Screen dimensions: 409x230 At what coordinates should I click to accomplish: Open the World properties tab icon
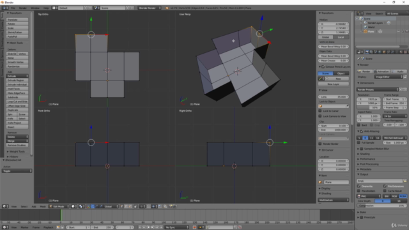[x=380, y=52]
